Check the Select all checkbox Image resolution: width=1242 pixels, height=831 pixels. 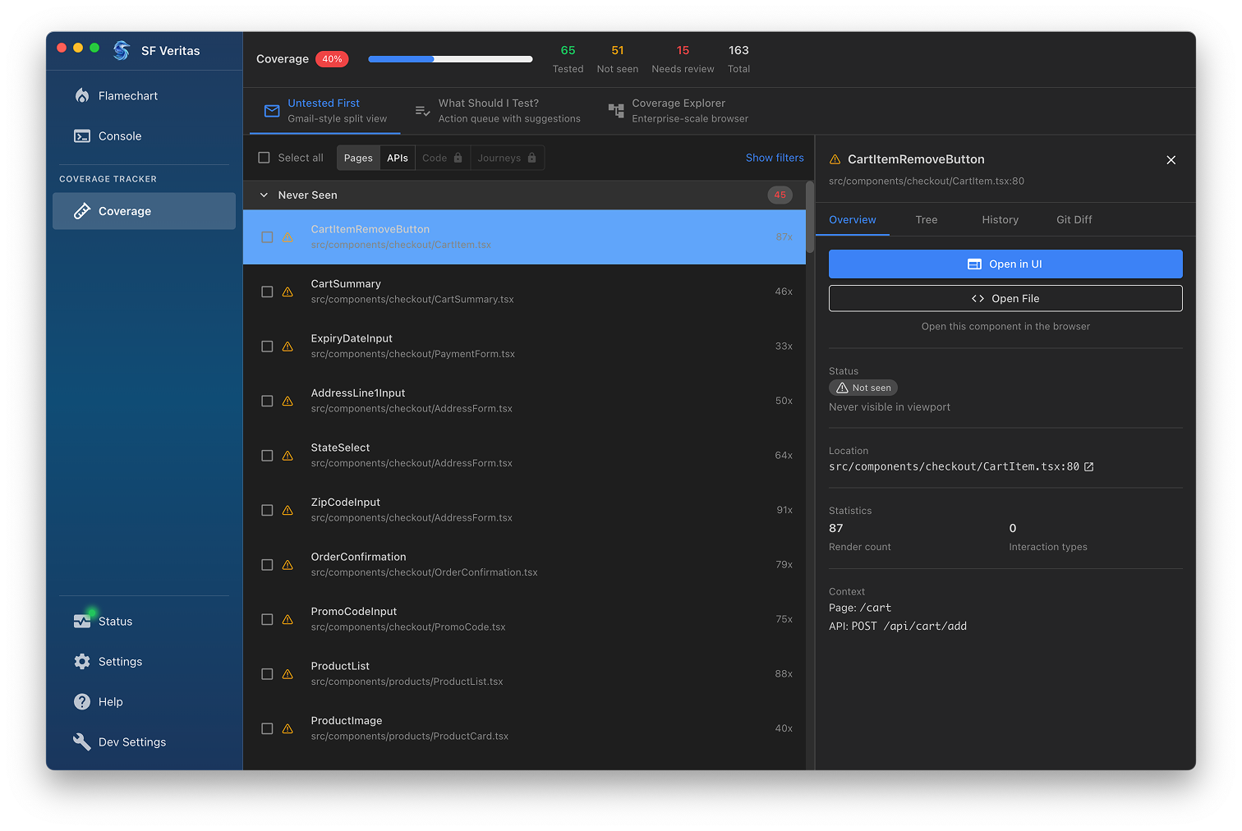pyautogui.click(x=264, y=158)
